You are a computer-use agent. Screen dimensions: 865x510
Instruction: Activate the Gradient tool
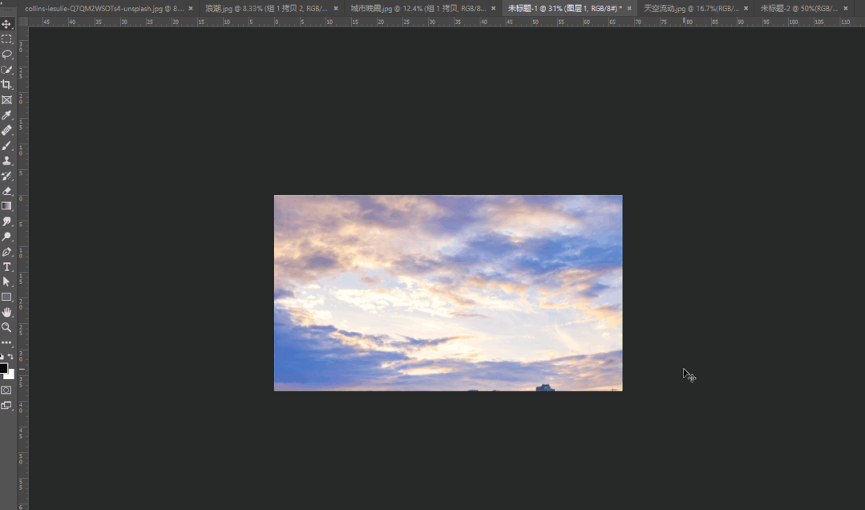coord(6,206)
